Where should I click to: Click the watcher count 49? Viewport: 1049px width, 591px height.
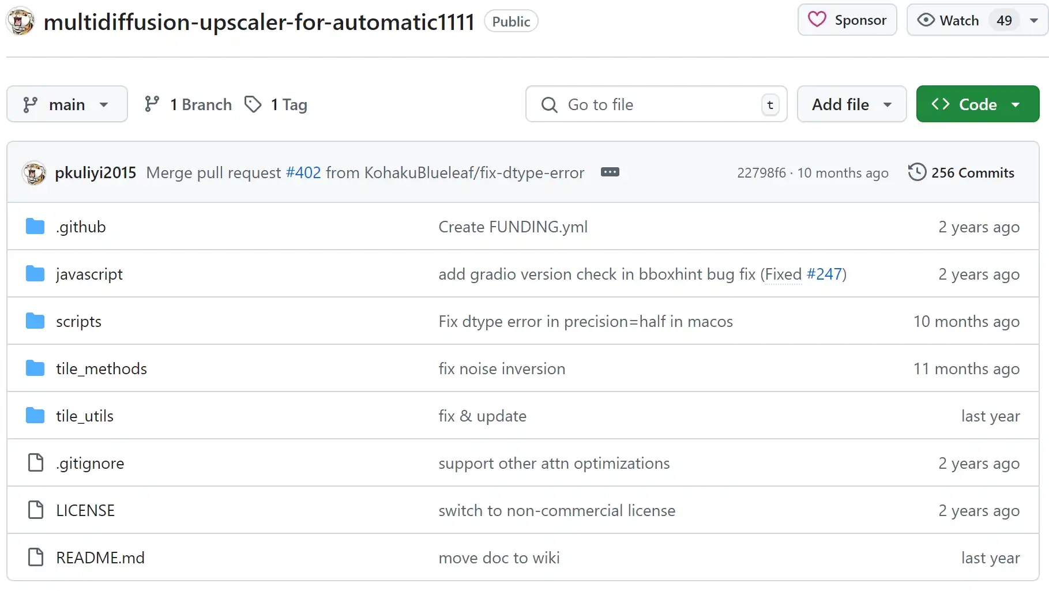(1004, 20)
